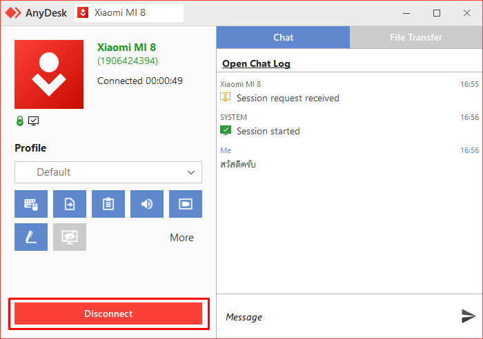The height and width of the screenshot is (339, 483).
Task: Click the AnyDesk ID (1906424394)
Action: [128, 61]
